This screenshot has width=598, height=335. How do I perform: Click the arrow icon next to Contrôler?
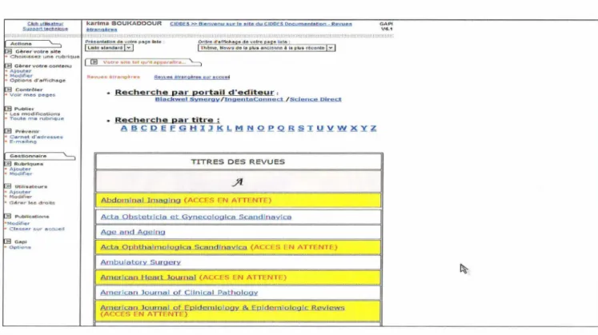coord(8,90)
